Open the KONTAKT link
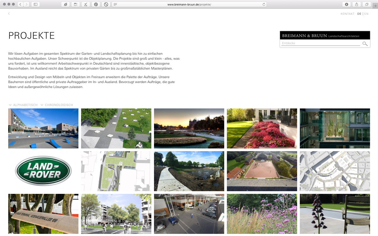The image size is (378, 236). pyautogui.click(x=347, y=14)
